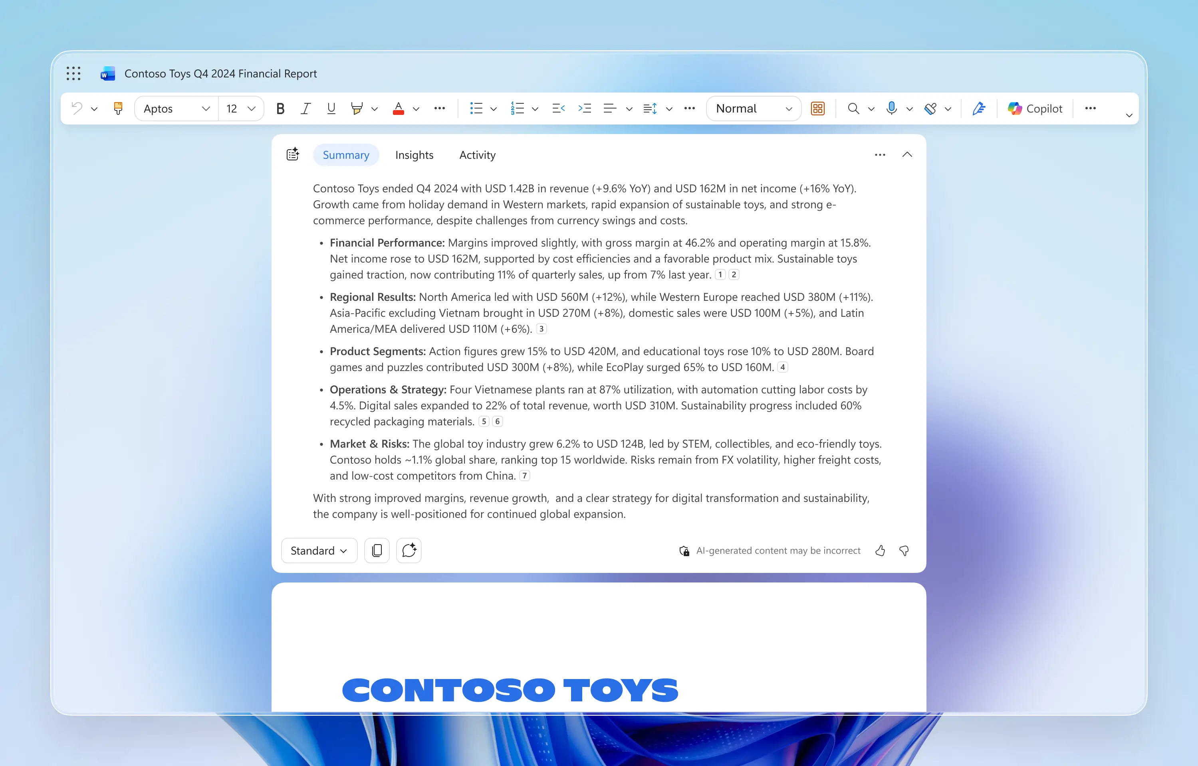Open the app launcher grid
Screen dimensions: 1198x766
(x=73, y=74)
